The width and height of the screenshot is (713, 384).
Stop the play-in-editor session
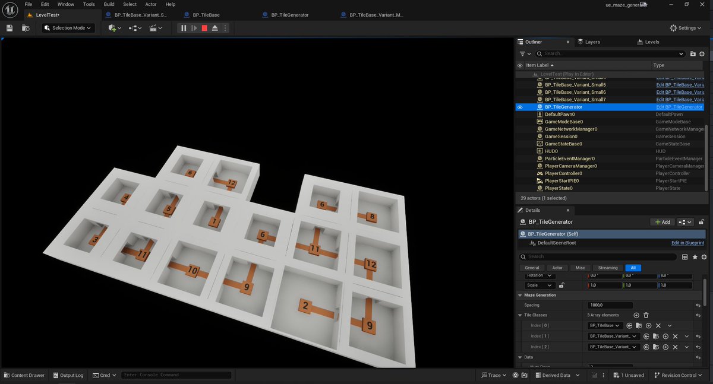(204, 28)
